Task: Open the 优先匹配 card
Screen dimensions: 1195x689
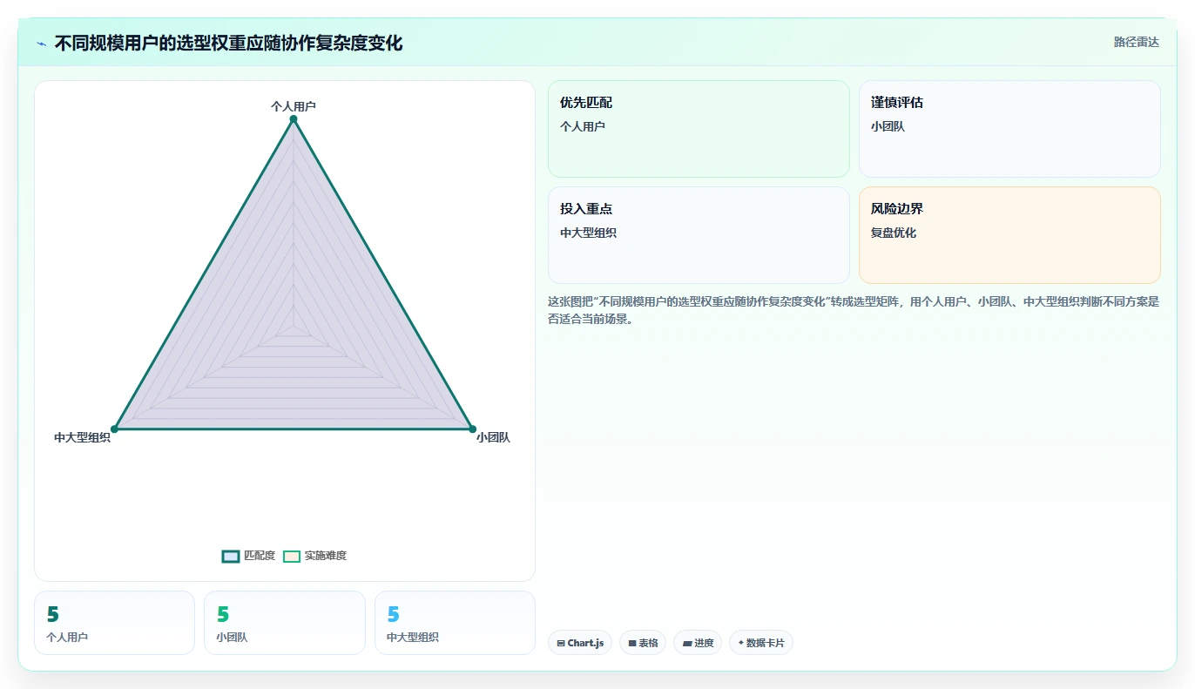Action: pos(699,129)
